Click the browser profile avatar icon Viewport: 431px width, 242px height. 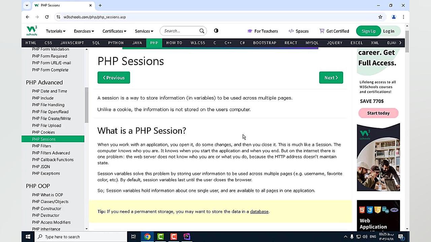(394, 17)
